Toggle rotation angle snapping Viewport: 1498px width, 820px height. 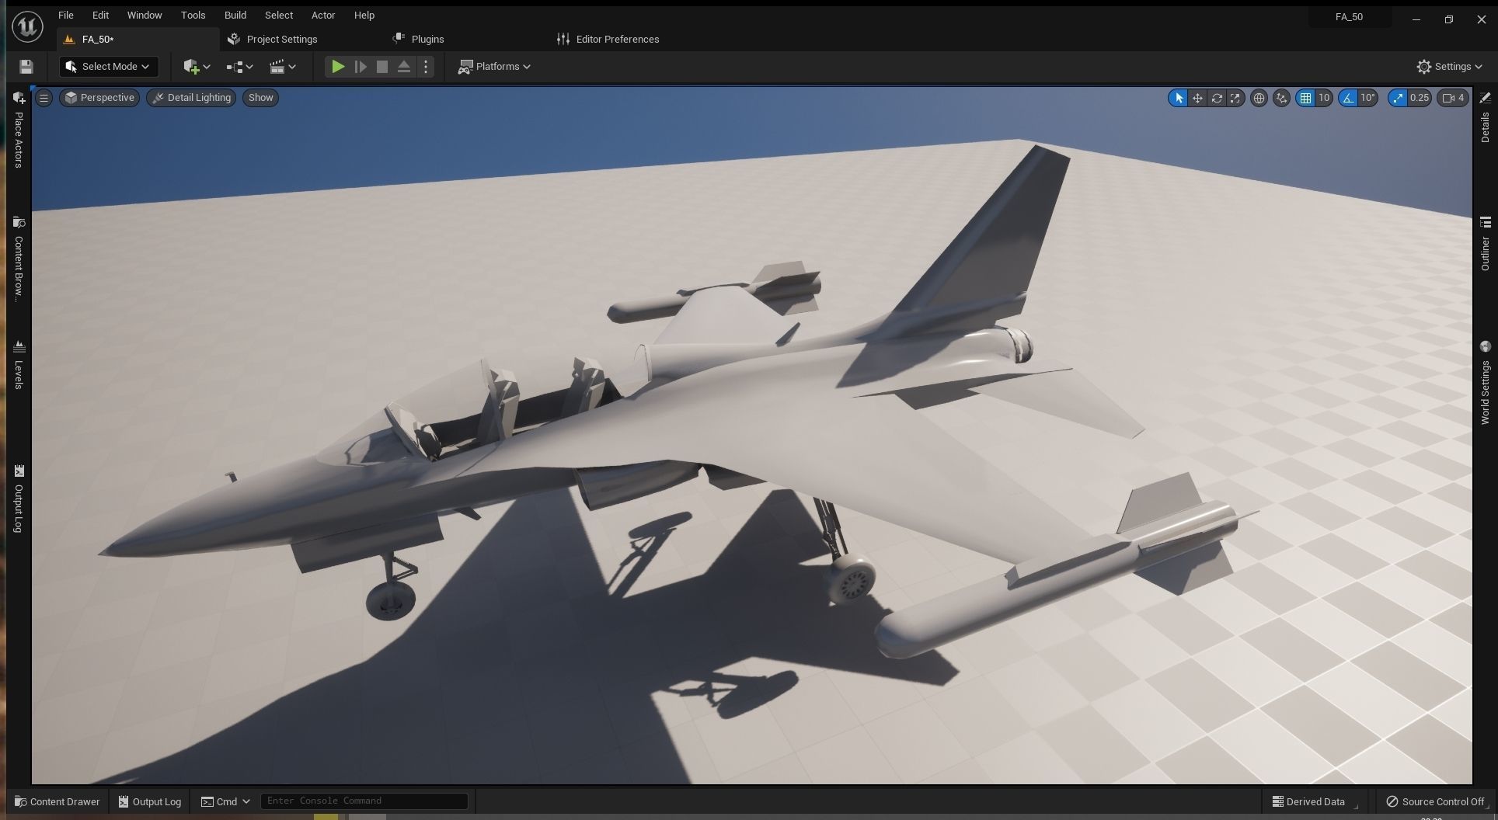pyautogui.click(x=1348, y=98)
